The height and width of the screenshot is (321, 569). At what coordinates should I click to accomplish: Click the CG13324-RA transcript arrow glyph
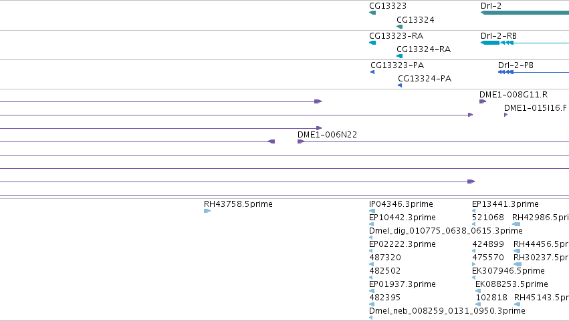[x=400, y=56]
